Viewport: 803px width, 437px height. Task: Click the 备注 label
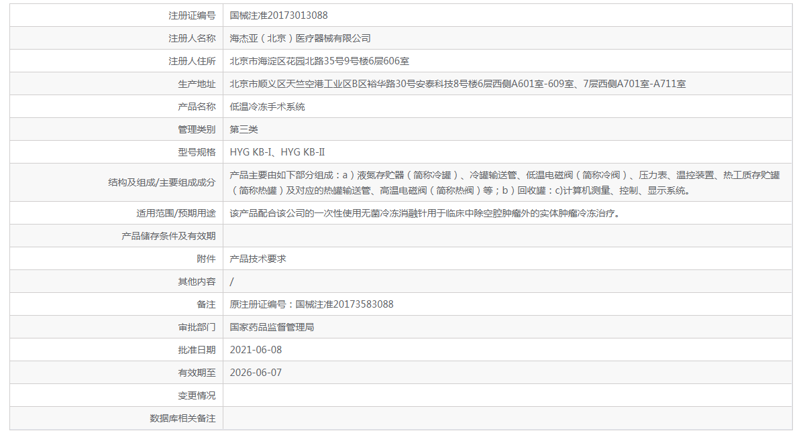click(x=207, y=304)
